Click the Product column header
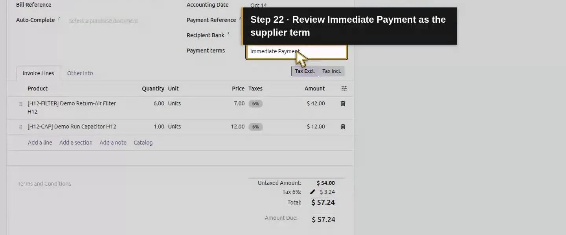 [x=37, y=89]
